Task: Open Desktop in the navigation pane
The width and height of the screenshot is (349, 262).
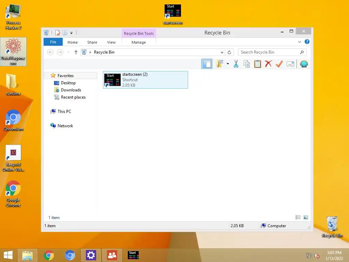Action: tap(68, 83)
